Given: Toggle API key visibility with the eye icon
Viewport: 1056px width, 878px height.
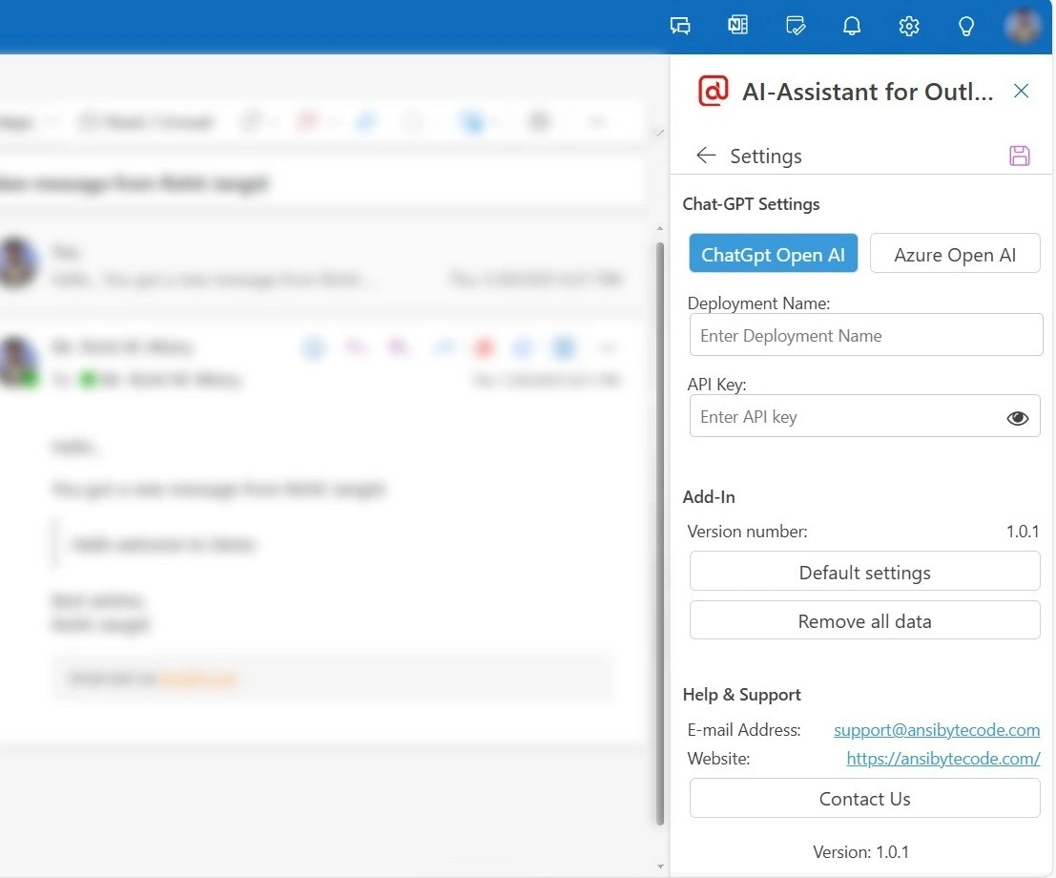Looking at the screenshot, I should point(1018,418).
